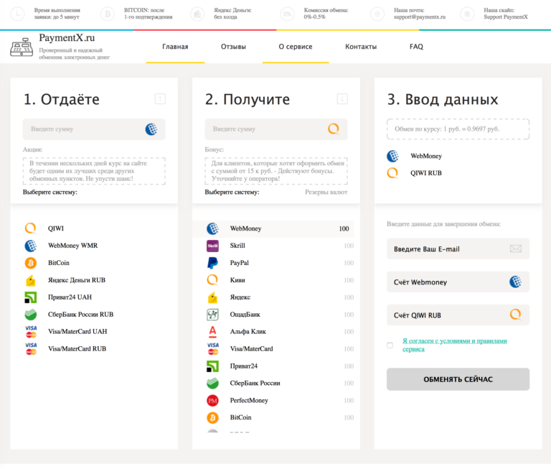Select the BitCoin icon in Отдаёте list
This screenshot has height=469, width=551.
(31, 263)
